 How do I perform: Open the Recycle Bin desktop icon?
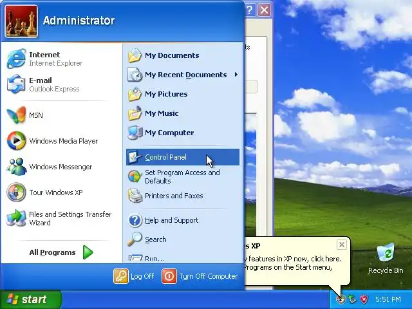(386, 254)
